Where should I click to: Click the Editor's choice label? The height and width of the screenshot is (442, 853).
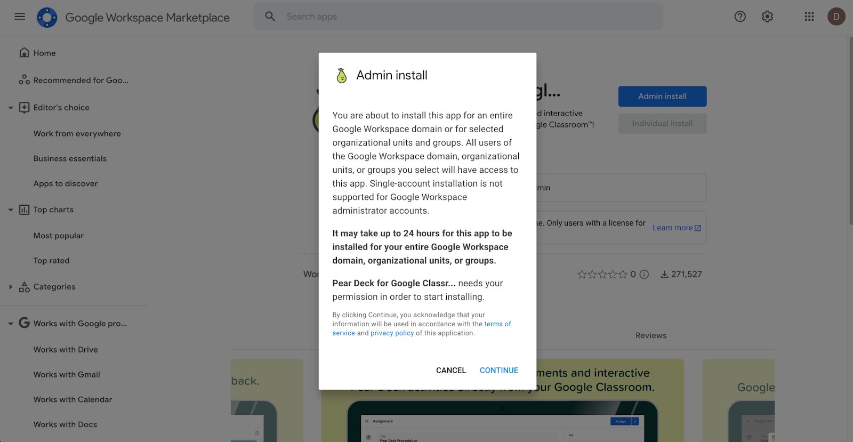click(x=61, y=108)
